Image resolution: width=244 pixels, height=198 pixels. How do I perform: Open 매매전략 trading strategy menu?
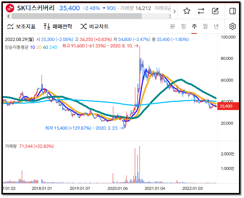tap(58, 26)
